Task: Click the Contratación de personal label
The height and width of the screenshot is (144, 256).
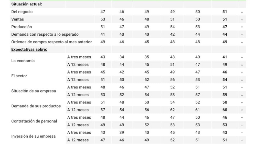Action: tap(34, 121)
